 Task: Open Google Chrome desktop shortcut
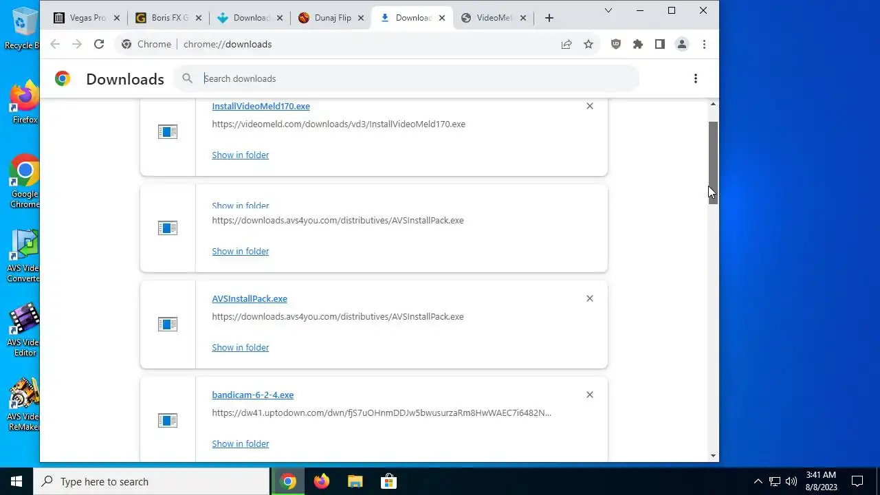pyautogui.click(x=25, y=181)
